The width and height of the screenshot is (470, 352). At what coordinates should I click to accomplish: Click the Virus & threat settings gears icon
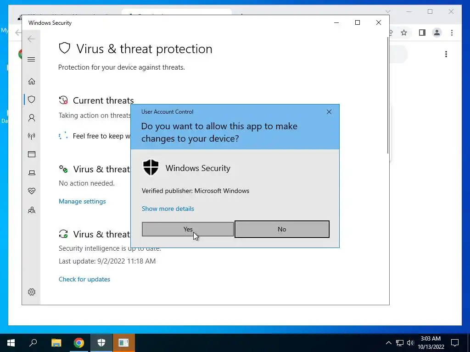(x=63, y=169)
